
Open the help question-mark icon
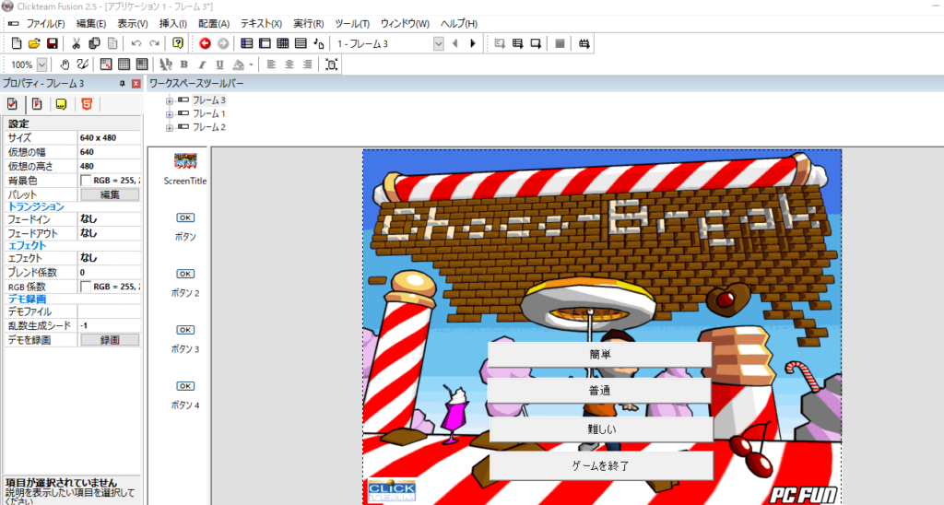tap(178, 43)
